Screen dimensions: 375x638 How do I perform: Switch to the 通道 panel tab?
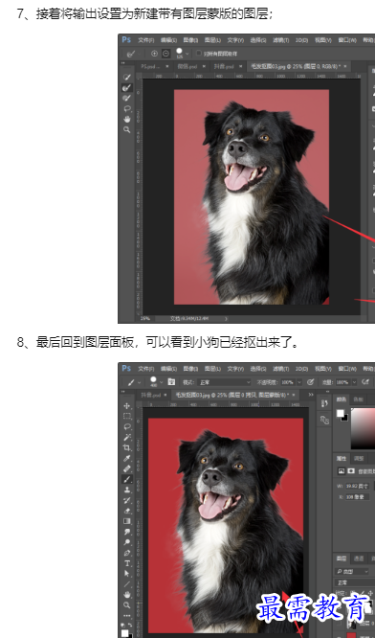point(359,558)
